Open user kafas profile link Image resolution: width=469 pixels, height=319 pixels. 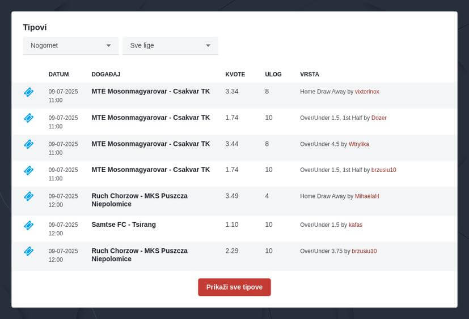[356, 225]
